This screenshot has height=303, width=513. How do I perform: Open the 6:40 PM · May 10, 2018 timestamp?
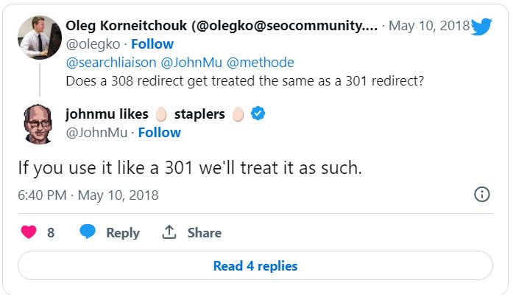click(x=88, y=195)
